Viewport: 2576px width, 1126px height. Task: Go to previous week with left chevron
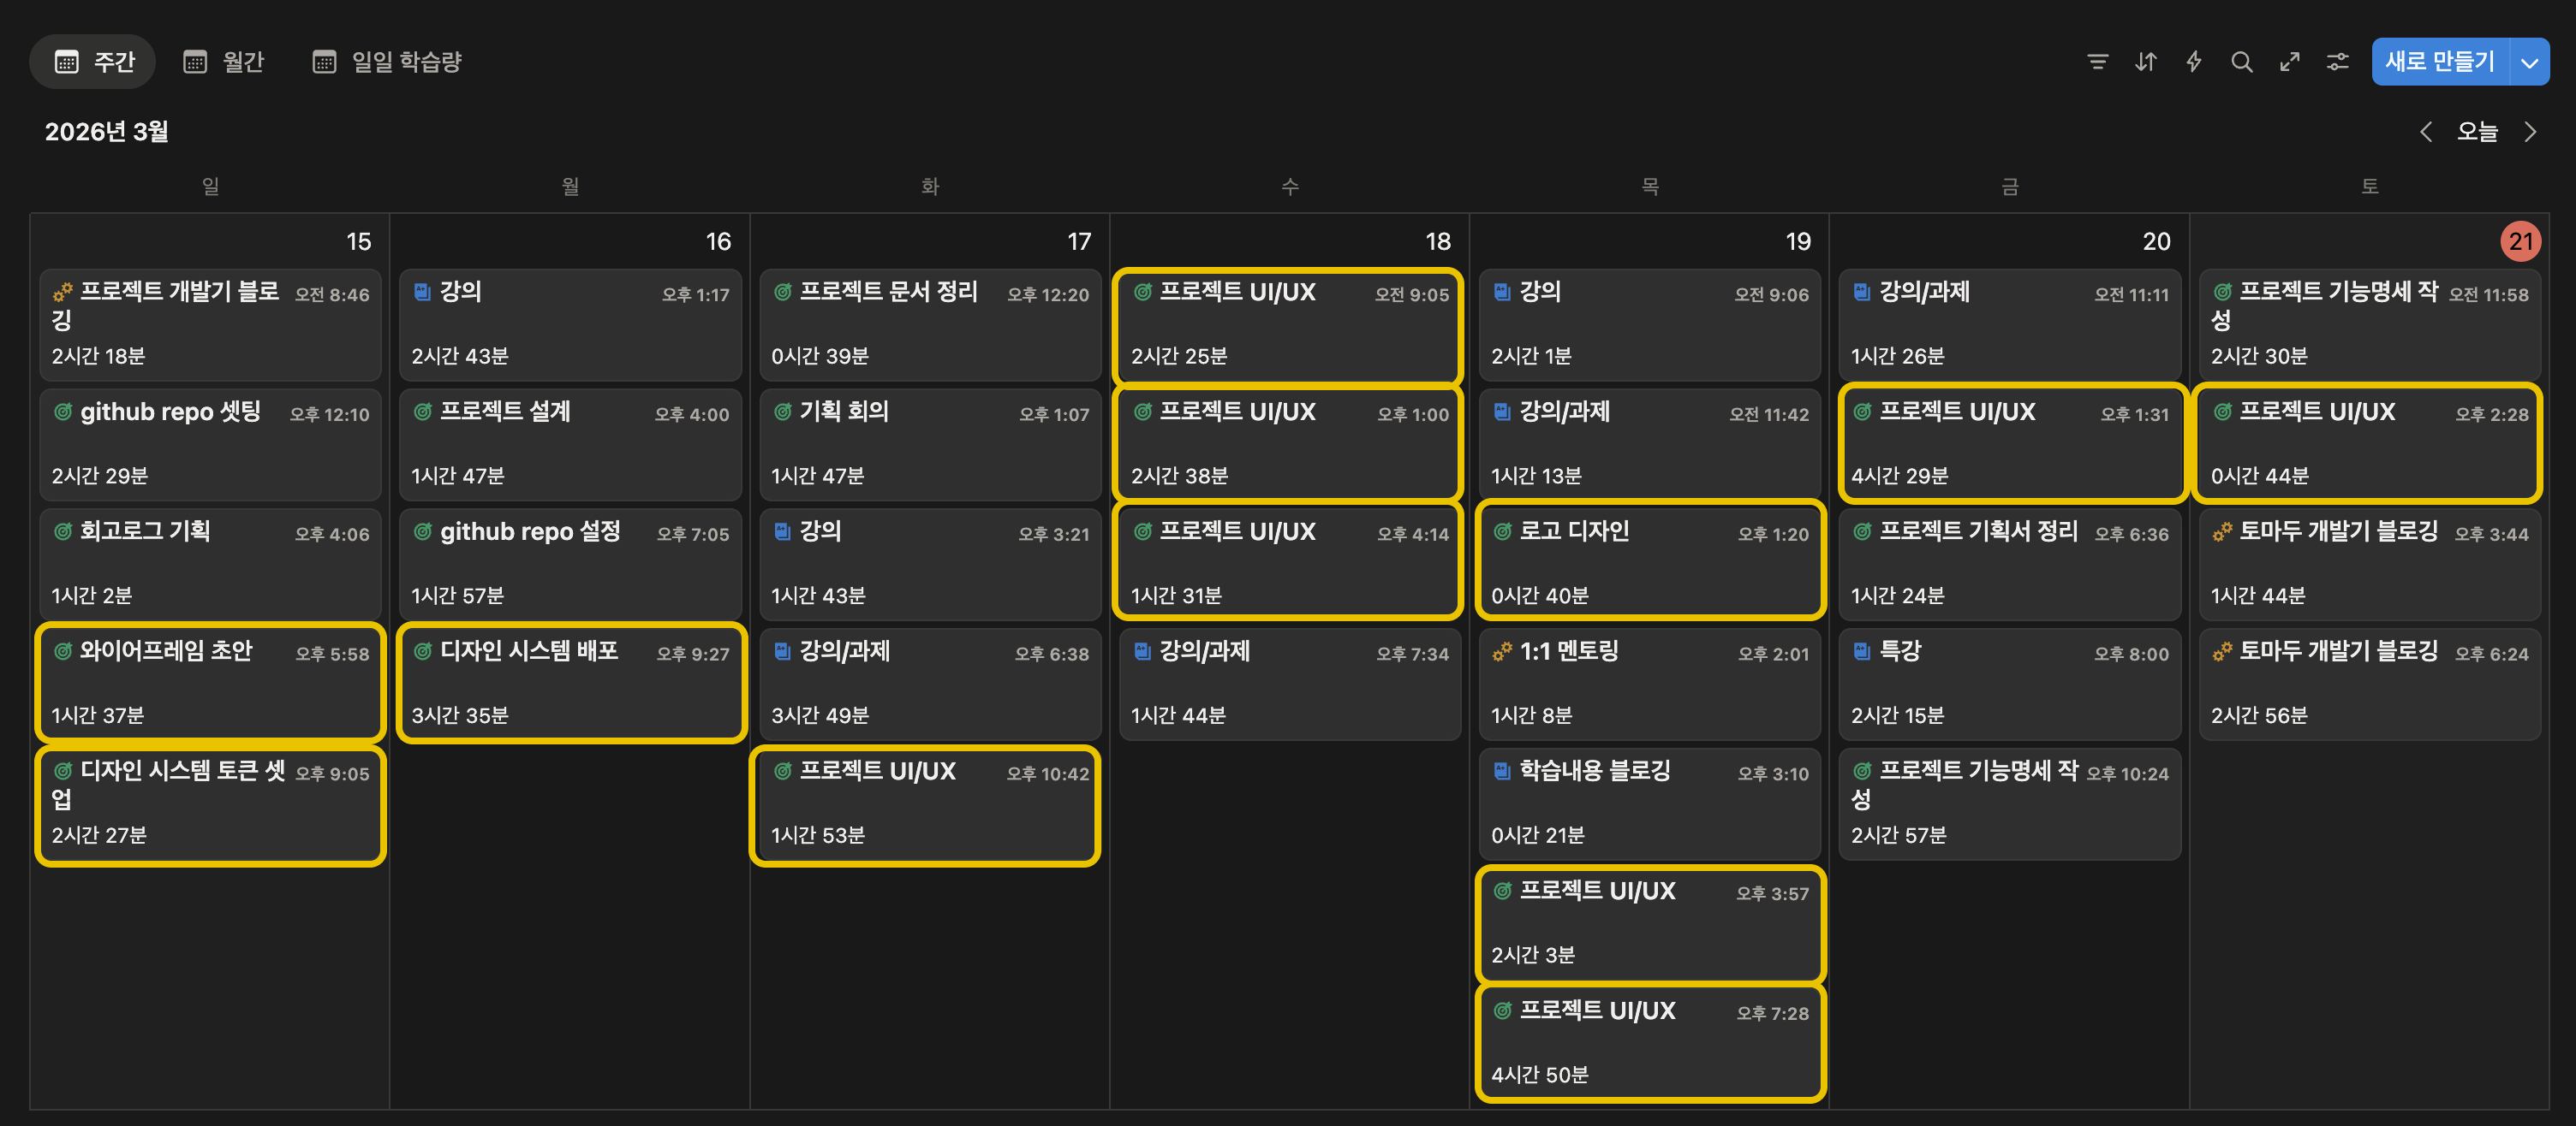click(2425, 132)
